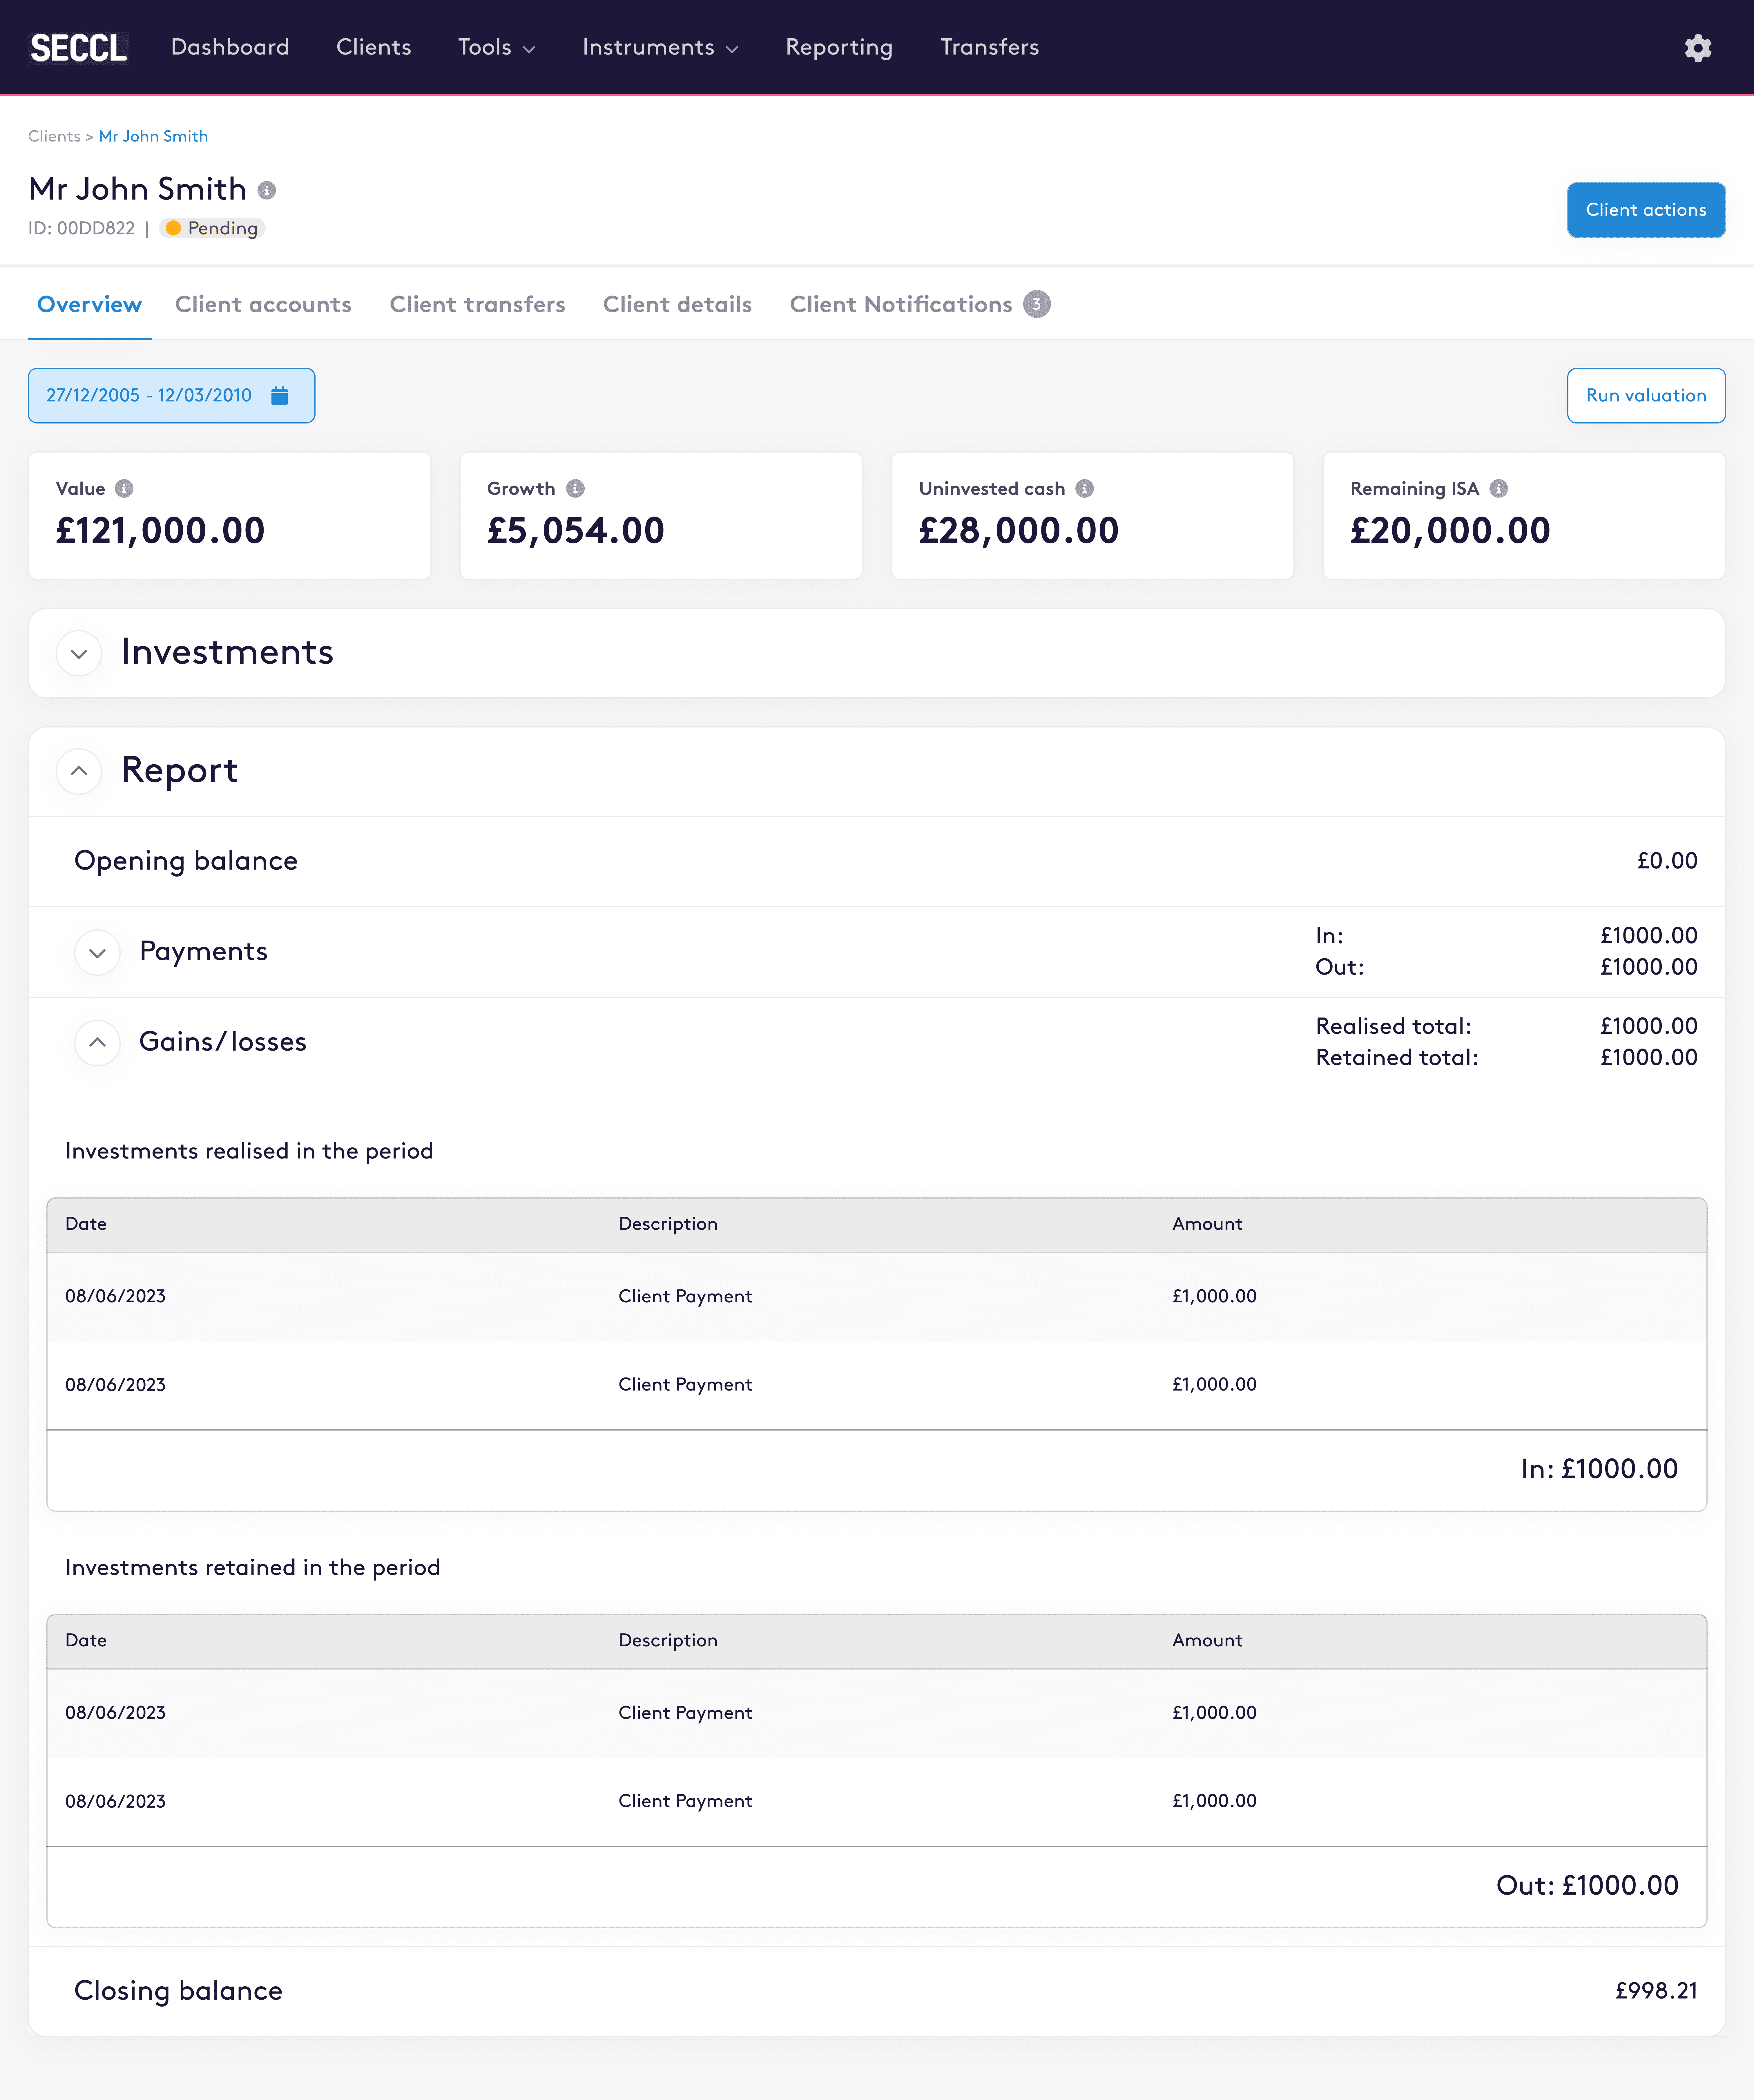Screen dimensions: 1754x2100
Task: Click the Uninvested cash info icon
Action: click(x=1084, y=488)
